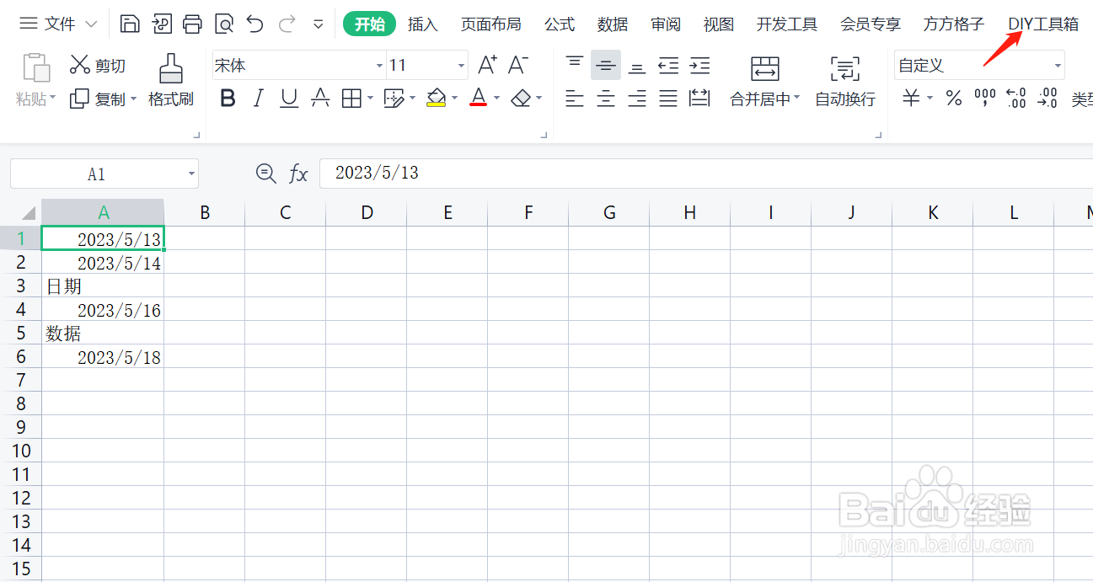Toggle Bold formatting
The height and width of the screenshot is (582, 1093).
pos(228,99)
